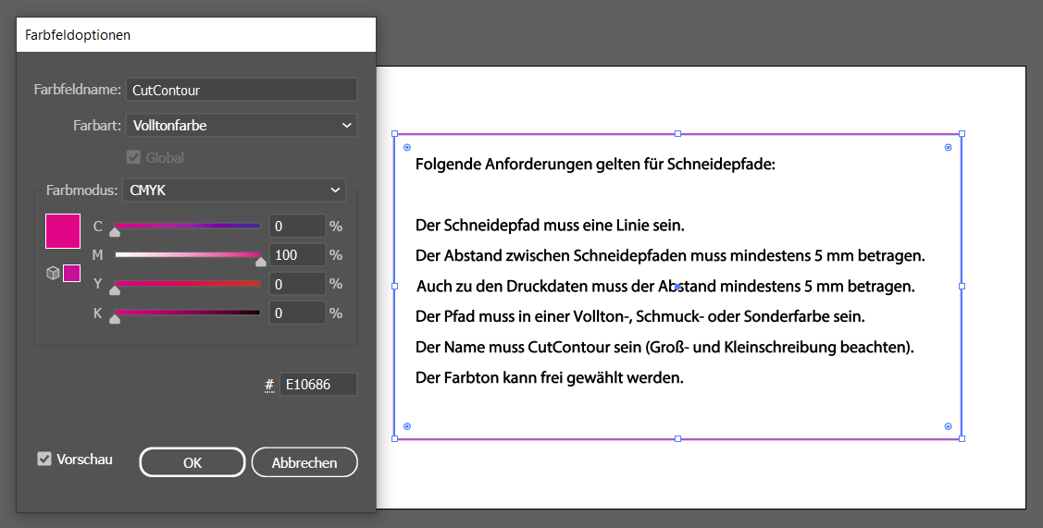Screen dimensions: 1043x528
Task: Click the small magenta swatch beside the cube
Action: click(72, 273)
